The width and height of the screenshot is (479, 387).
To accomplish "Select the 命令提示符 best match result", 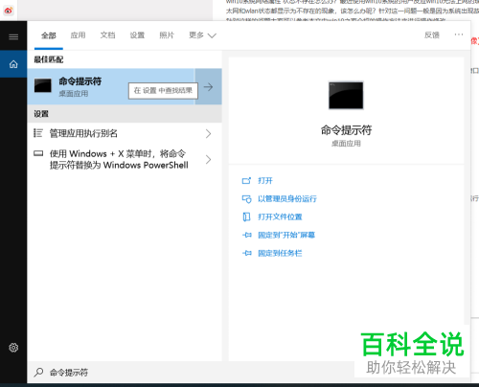I will [111, 86].
